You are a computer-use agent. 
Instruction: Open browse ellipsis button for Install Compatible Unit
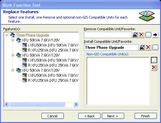pos(155,48)
